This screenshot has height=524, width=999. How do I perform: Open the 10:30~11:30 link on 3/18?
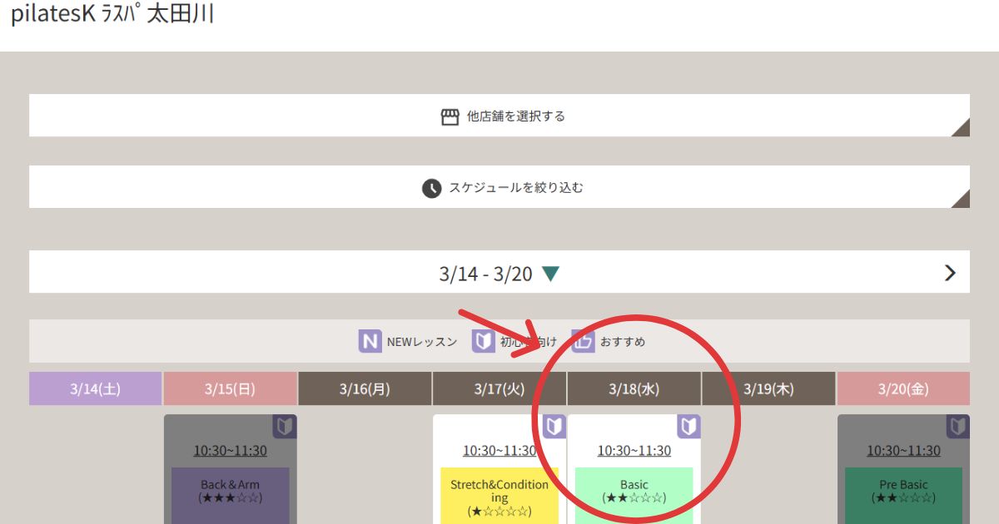[634, 451]
